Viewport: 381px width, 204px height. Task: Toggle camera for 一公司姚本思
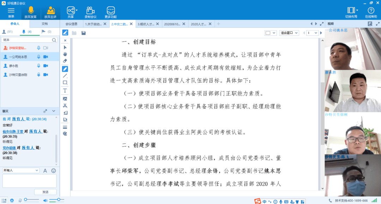point(46,57)
